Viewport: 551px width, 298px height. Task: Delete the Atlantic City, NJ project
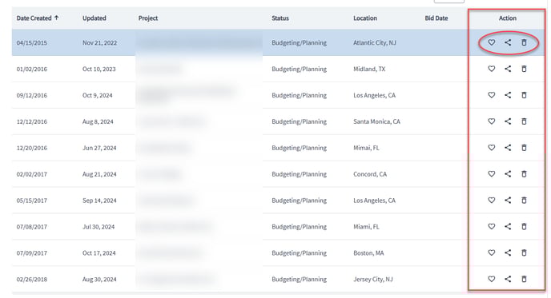[x=524, y=42]
